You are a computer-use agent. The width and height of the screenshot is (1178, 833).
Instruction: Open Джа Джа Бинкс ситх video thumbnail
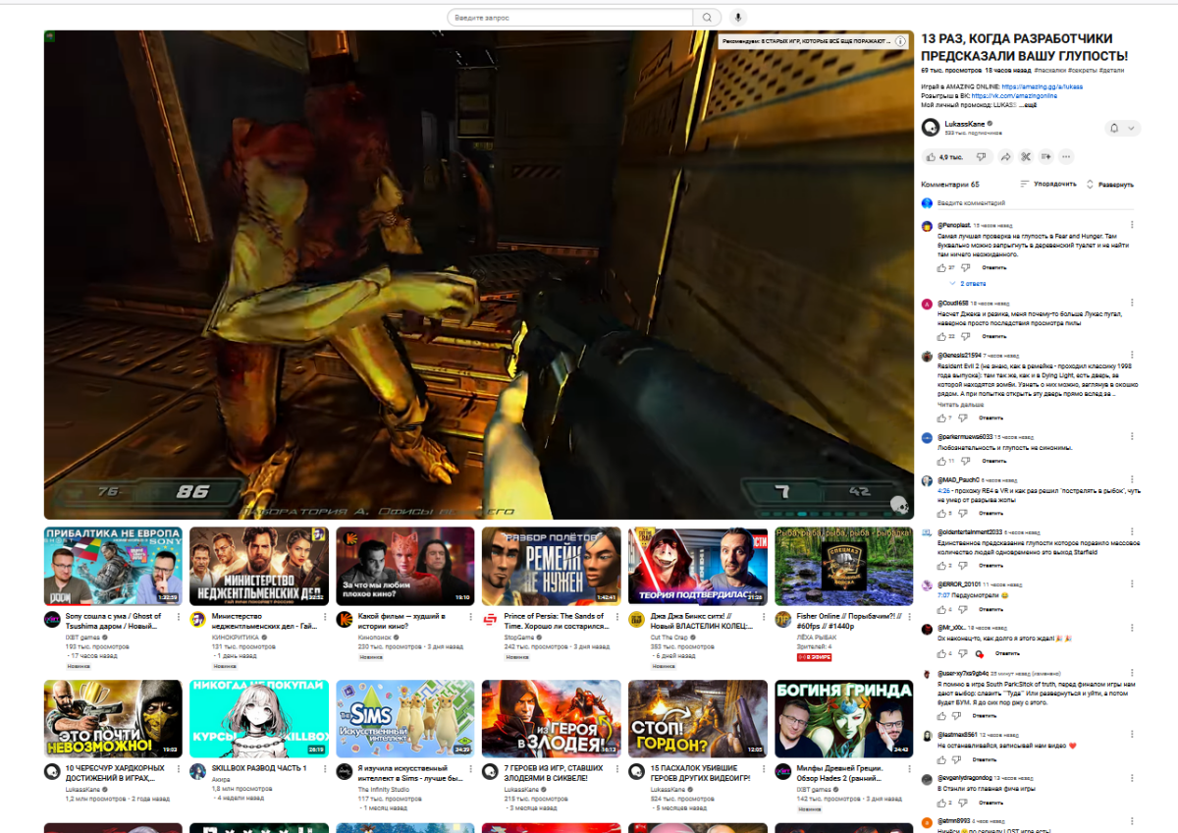697,566
